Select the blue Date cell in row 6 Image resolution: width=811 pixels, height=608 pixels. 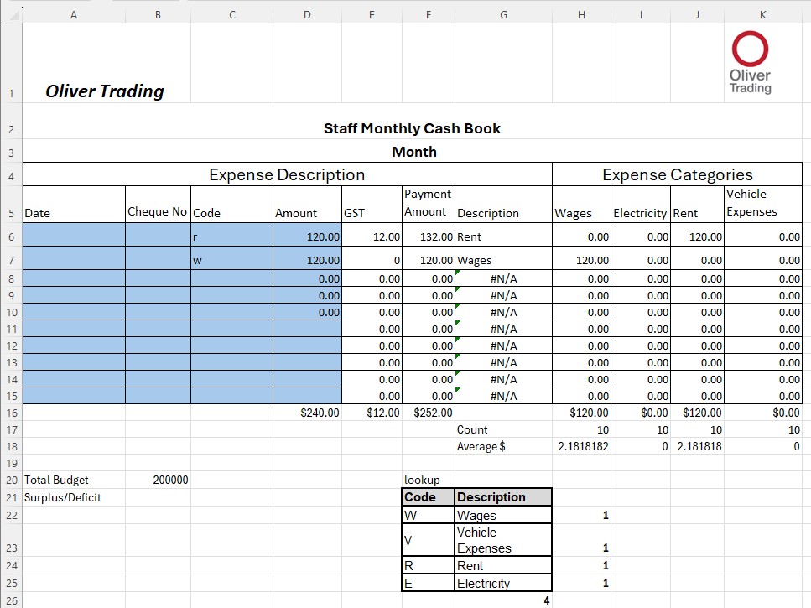click(x=74, y=236)
